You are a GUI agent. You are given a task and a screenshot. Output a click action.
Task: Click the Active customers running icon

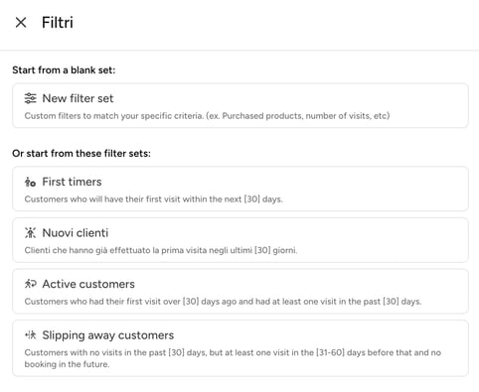[x=30, y=284]
